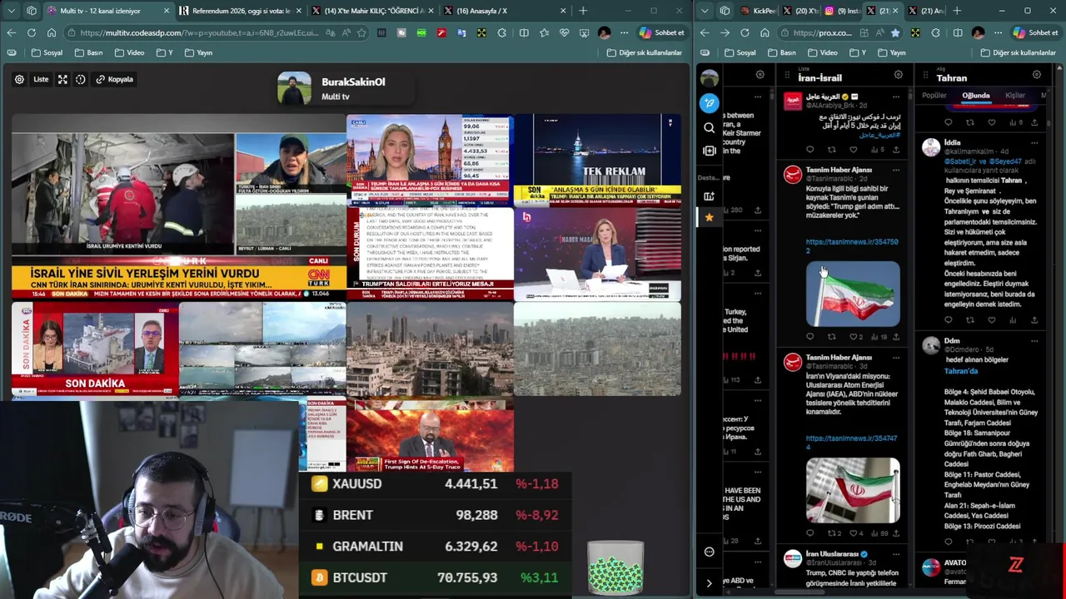Open Iran flag image in first Tasnim post
The height and width of the screenshot is (599, 1066).
(853, 294)
